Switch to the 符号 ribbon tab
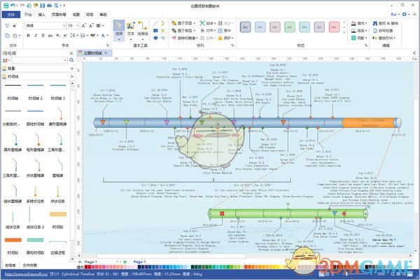 click(90, 15)
